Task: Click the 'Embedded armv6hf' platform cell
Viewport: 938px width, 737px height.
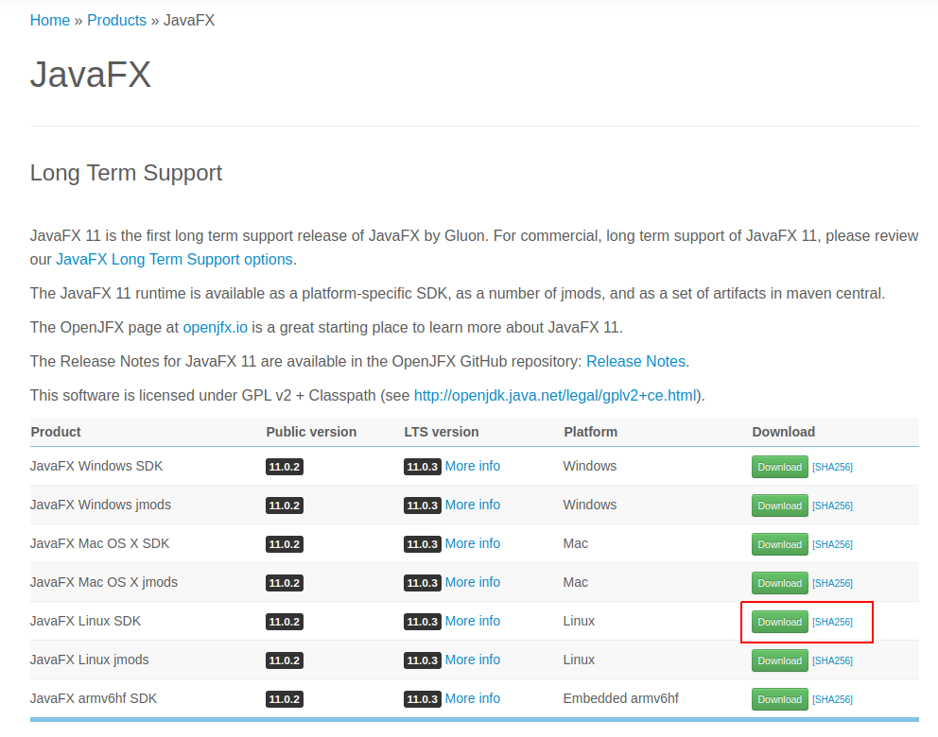Action: pos(621,699)
